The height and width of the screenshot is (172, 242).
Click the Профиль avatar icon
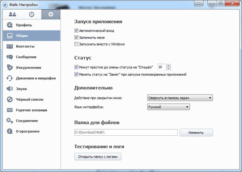10,25
